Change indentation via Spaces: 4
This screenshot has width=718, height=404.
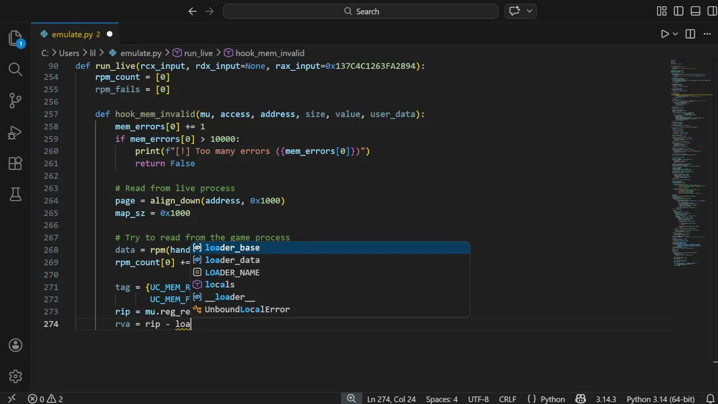click(x=441, y=399)
